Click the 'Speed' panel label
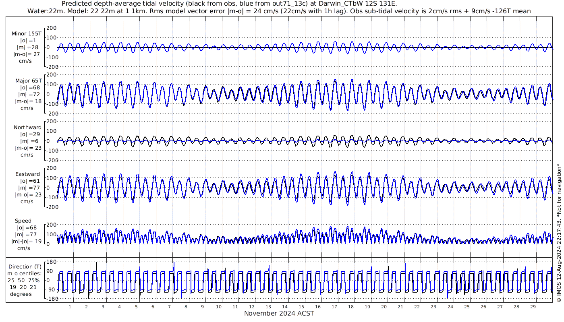 pyautogui.click(x=23, y=221)
